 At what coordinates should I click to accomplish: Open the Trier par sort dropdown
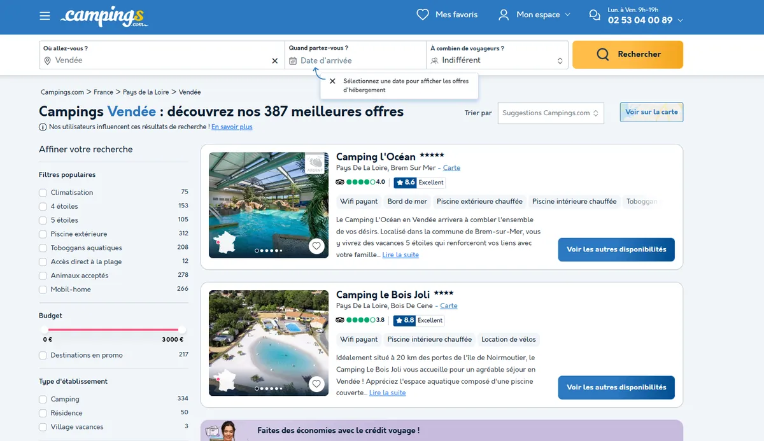pyautogui.click(x=551, y=113)
